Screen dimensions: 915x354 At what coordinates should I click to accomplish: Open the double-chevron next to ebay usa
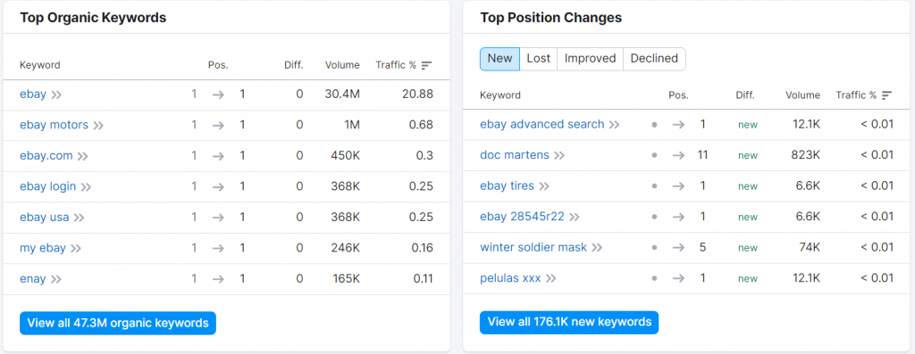79,218
